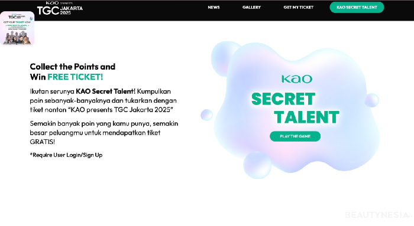Click small bubble right of SECRET TALENT blob
Image resolution: width=414 pixels, height=226 pixels.
(372, 100)
